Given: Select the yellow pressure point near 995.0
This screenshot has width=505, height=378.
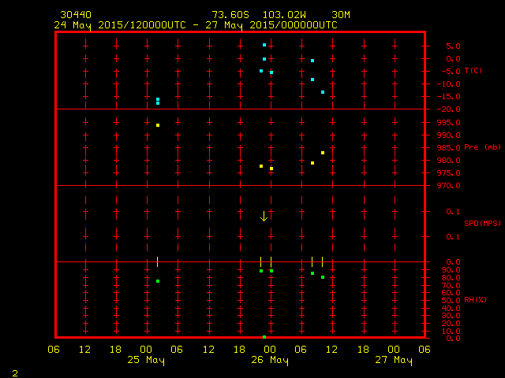Looking at the screenshot, I should 158,125.
